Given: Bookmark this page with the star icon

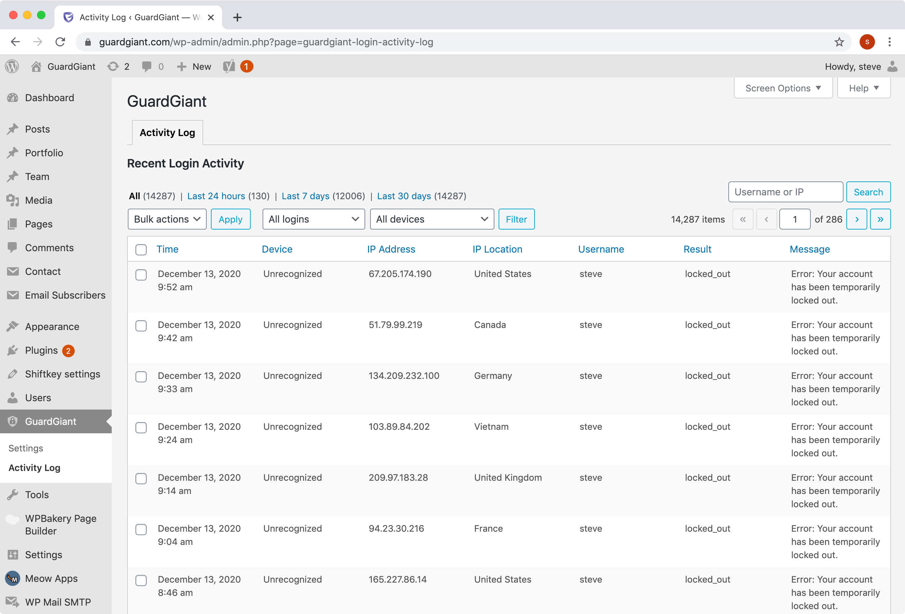Looking at the screenshot, I should coord(839,42).
